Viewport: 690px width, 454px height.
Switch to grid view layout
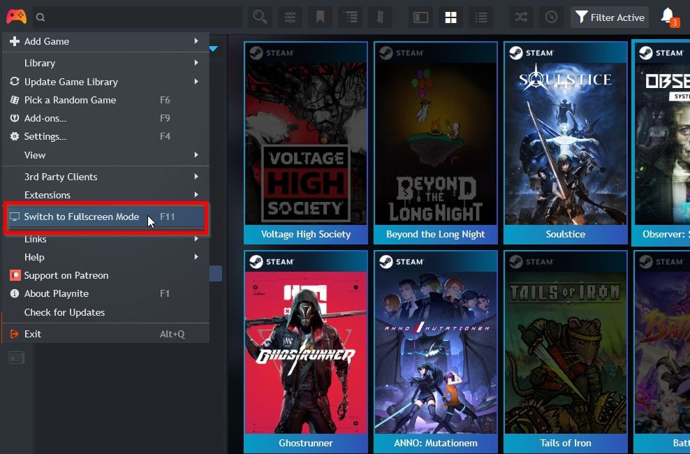450,16
